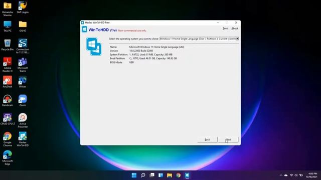Image resolution: width=321 pixels, height=180 pixels.
Task: Select the Name value Microsoft Windows 11 text
Action: (156, 47)
